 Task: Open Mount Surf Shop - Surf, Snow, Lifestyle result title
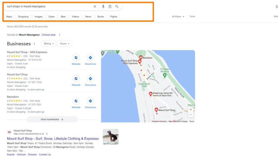[53, 139]
